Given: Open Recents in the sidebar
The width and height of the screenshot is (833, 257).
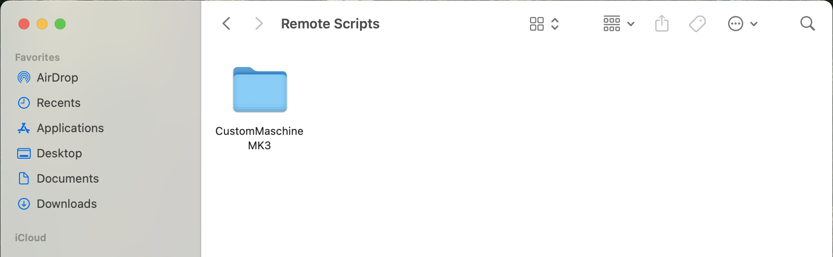Looking at the screenshot, I should pos(58,103).
